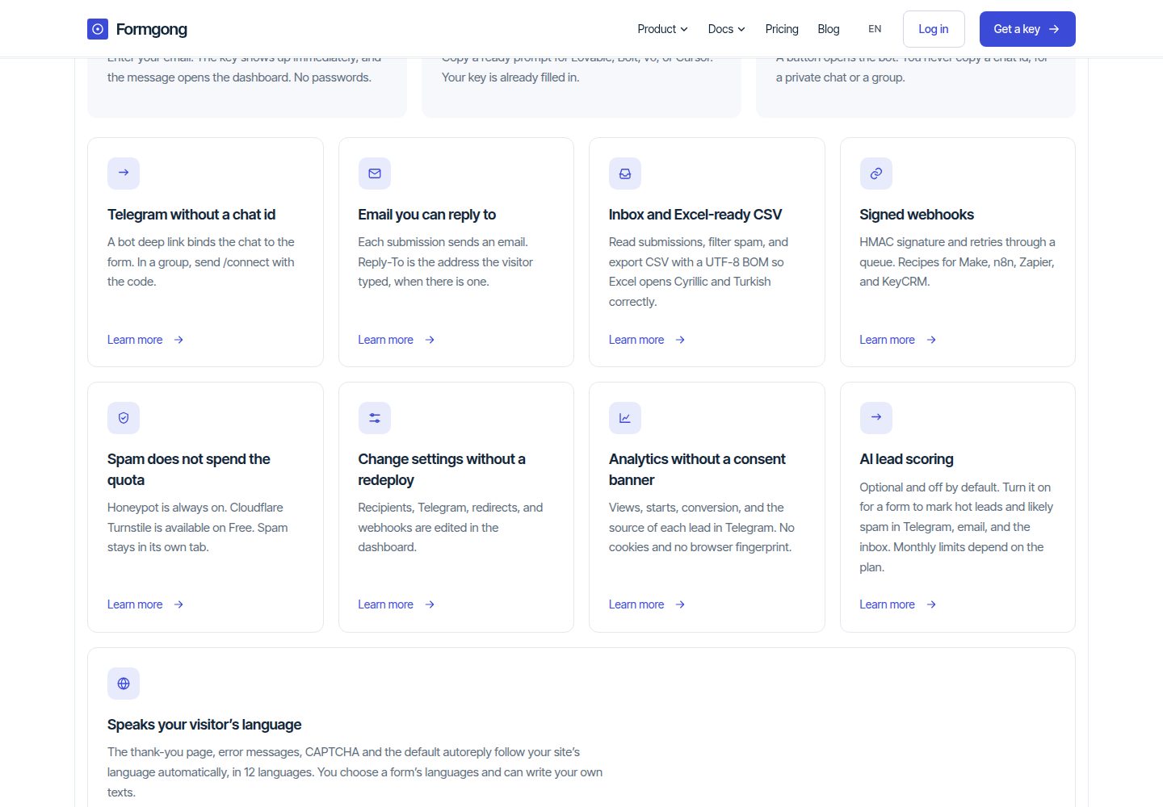Expand the Docs dropdown menu
This screenshot has width=1163, height=807.
(x=726, y=29)
